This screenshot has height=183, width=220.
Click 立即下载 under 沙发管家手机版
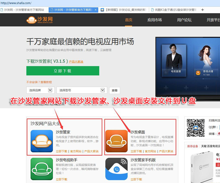[x=136, y=179]
